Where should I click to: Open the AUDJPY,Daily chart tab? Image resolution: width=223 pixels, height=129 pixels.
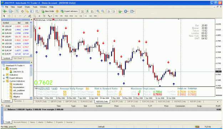[117, 102]
